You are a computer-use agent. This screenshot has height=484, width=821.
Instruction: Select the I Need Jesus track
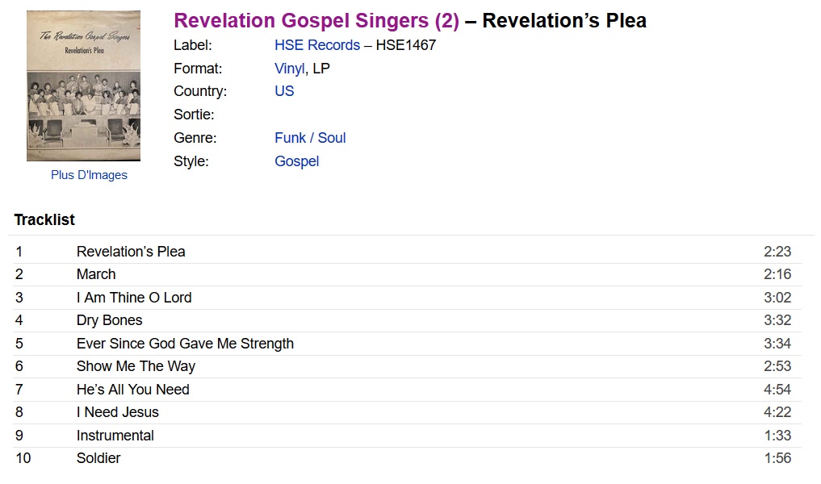click(x=407, y=412)
